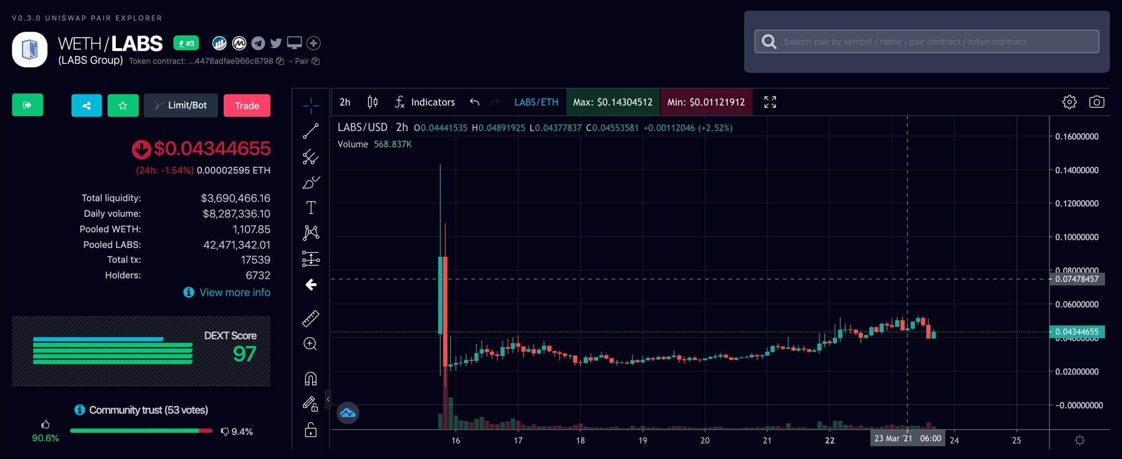Click the search magnifier icon
This screenshot has width=1122, height=459.
click(769, 42)
